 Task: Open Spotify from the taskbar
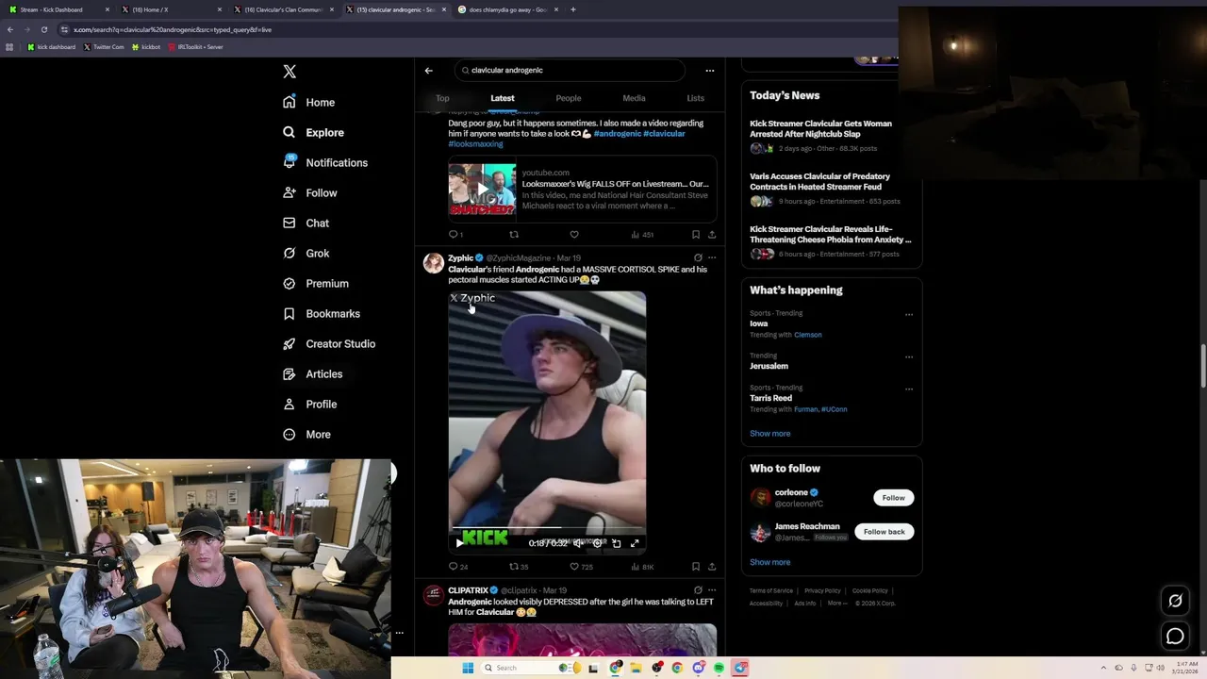click(x=719, y=668)
